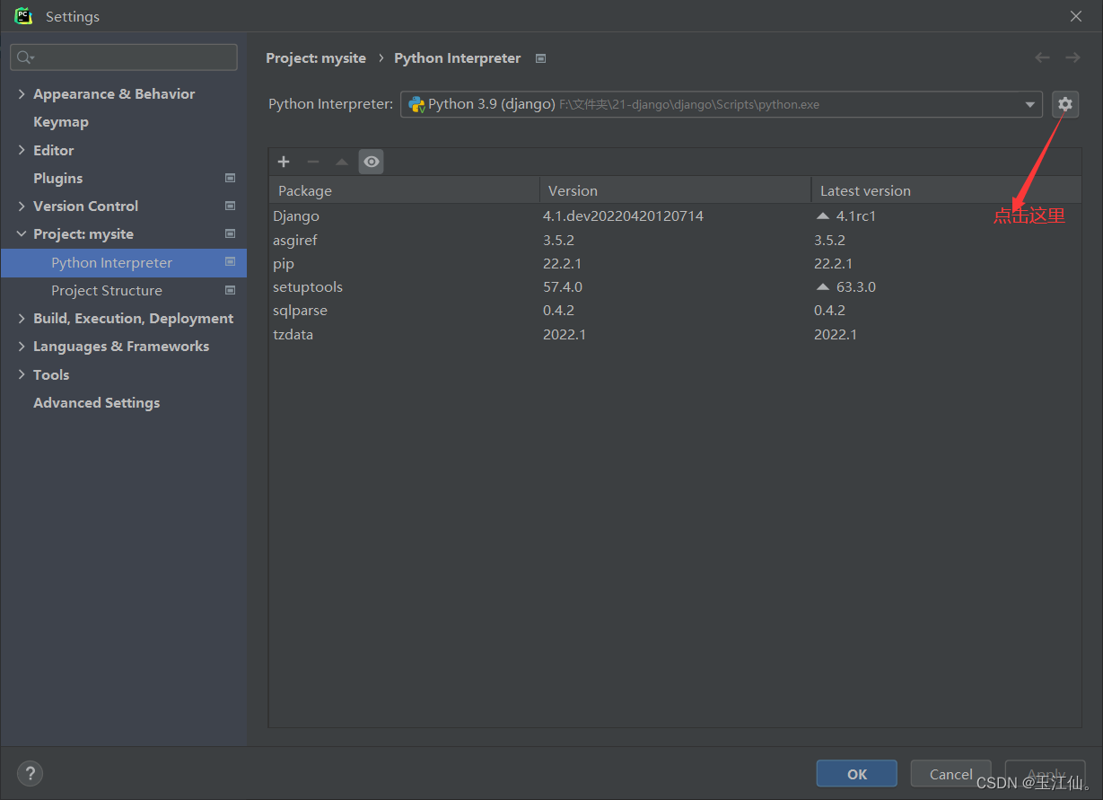Click the project-level icon next to Plugins
Image resolution: width=1103 pixels, height=800 pixels.
coord(230,178)
